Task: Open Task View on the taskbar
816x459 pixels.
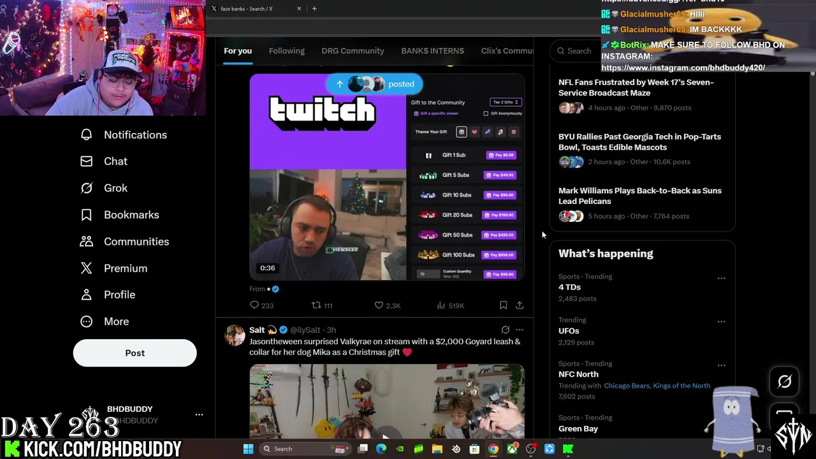Action: (363, 449)
